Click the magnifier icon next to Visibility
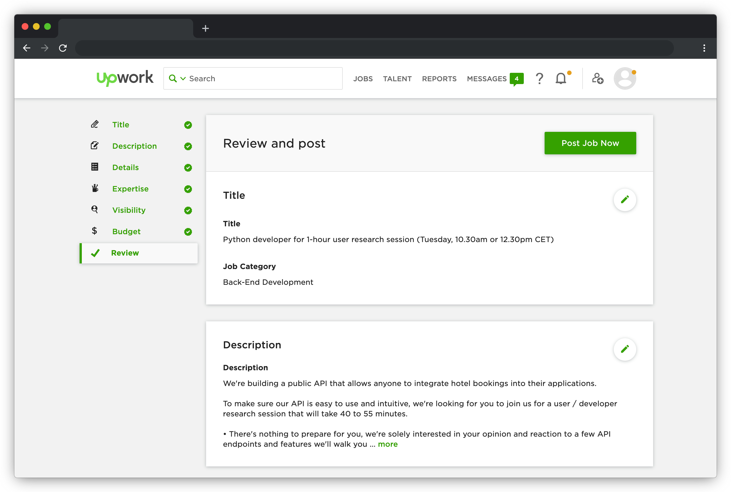731x492 pixels. tap(94, 210)
